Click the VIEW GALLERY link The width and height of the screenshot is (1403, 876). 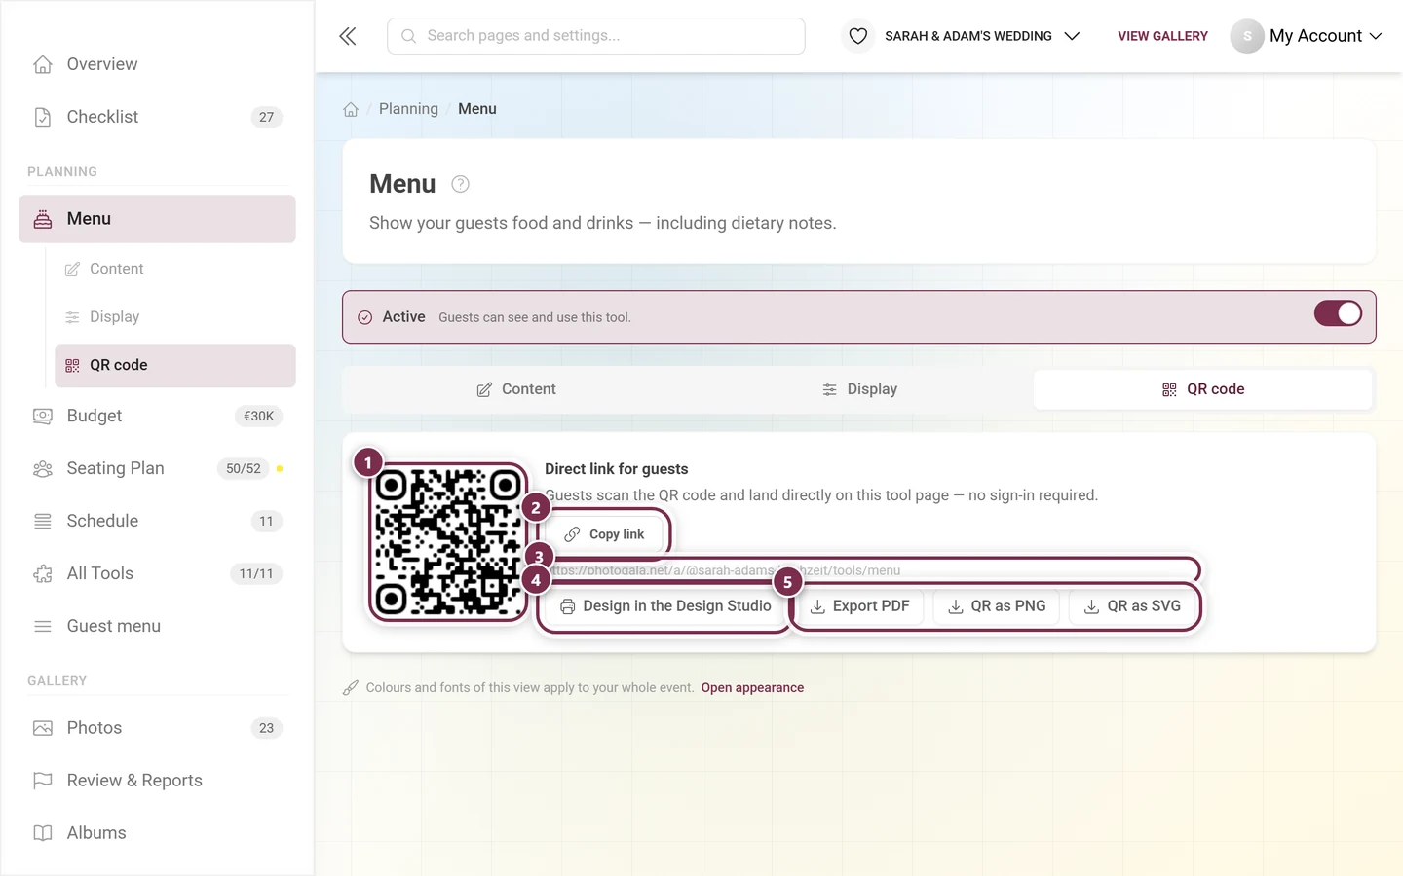tap(1162, 36)
